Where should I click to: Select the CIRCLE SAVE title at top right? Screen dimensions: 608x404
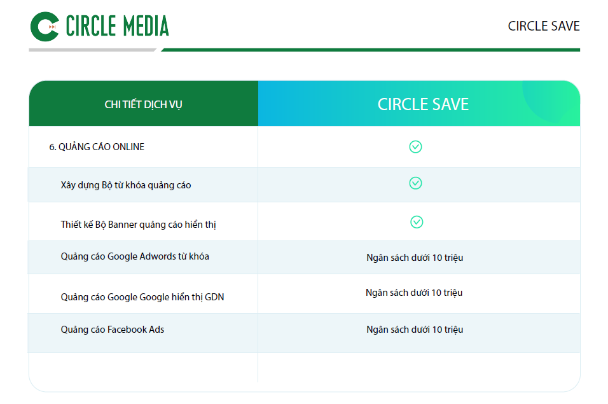click(x=544, y=26)
